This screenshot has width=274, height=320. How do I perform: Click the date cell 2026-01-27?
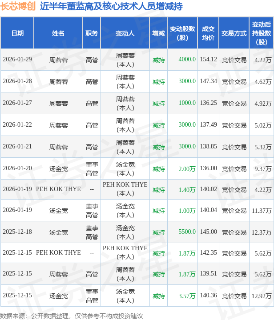17,103
